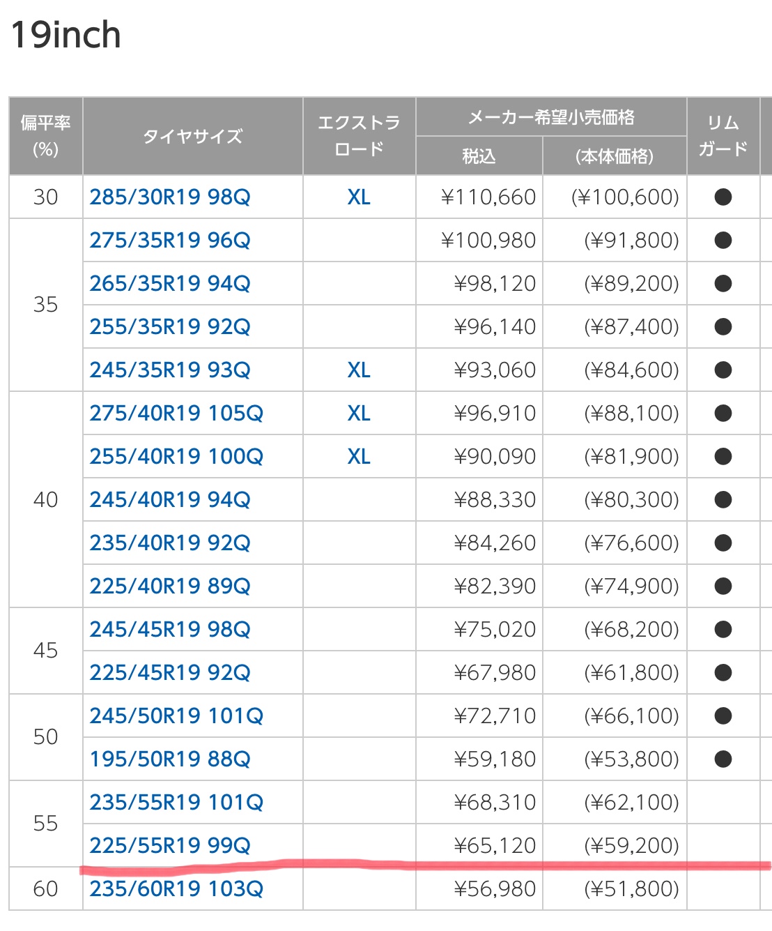Viewport: 772px width, 931px height.
Task: Open the 245/35R19 93Q tire size
Action: (169, 370)
